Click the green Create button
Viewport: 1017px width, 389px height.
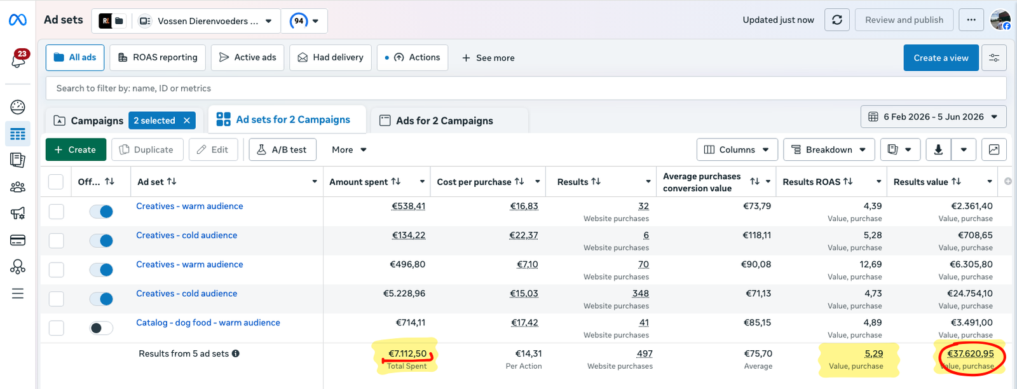point(75,150)
